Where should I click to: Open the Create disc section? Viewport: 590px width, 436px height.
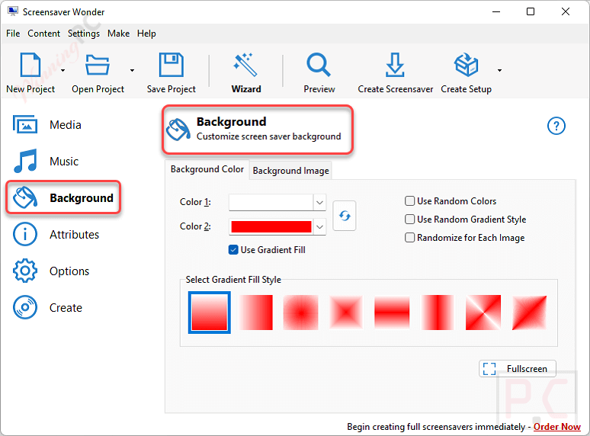[x=47, y=307]
